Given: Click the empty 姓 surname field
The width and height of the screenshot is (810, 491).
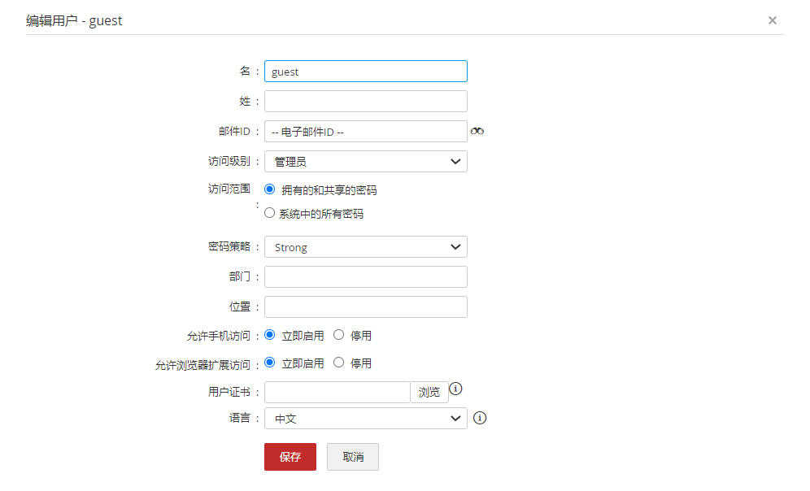Looking at the screenshot, I should coord(366,101).
